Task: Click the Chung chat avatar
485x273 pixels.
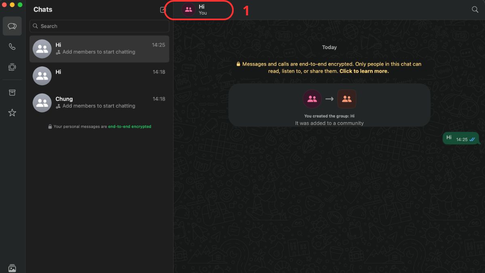Action: (x=42, y=103)
